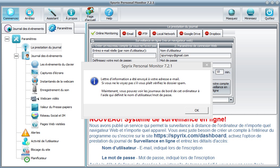Click the Activité de l'utilisateur icon

[26, 141]
